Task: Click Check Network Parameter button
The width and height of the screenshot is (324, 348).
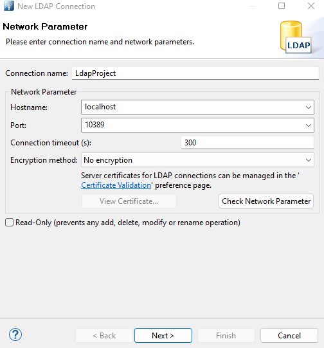Action: [x=266, y=201]
